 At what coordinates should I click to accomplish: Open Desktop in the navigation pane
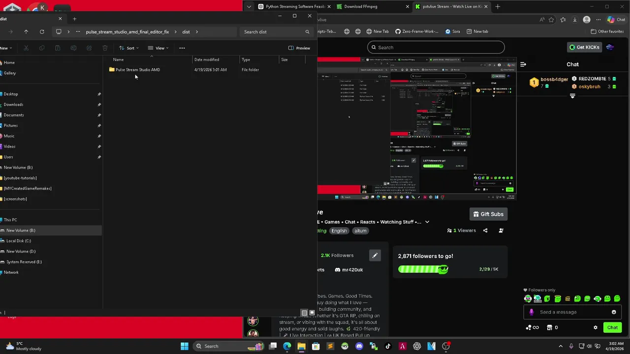pyautogui.click(x=10, y=94)
